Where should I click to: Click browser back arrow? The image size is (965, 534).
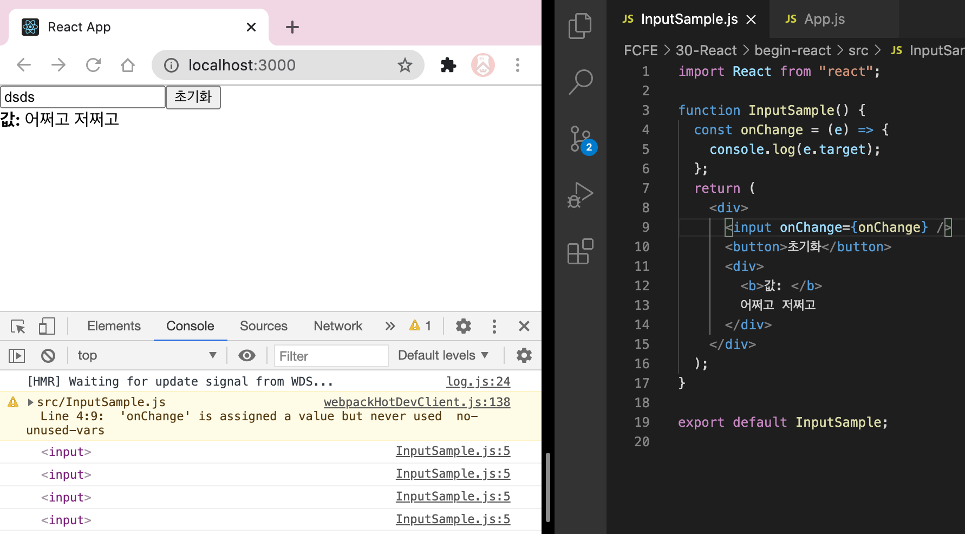(x=24, y=65)
